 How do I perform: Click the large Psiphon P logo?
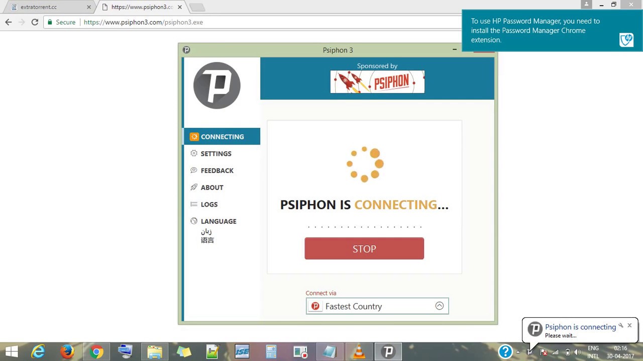(x=217, y=86)
